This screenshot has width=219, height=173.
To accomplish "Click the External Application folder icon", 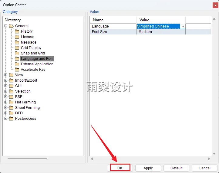I will pos(17,64).
